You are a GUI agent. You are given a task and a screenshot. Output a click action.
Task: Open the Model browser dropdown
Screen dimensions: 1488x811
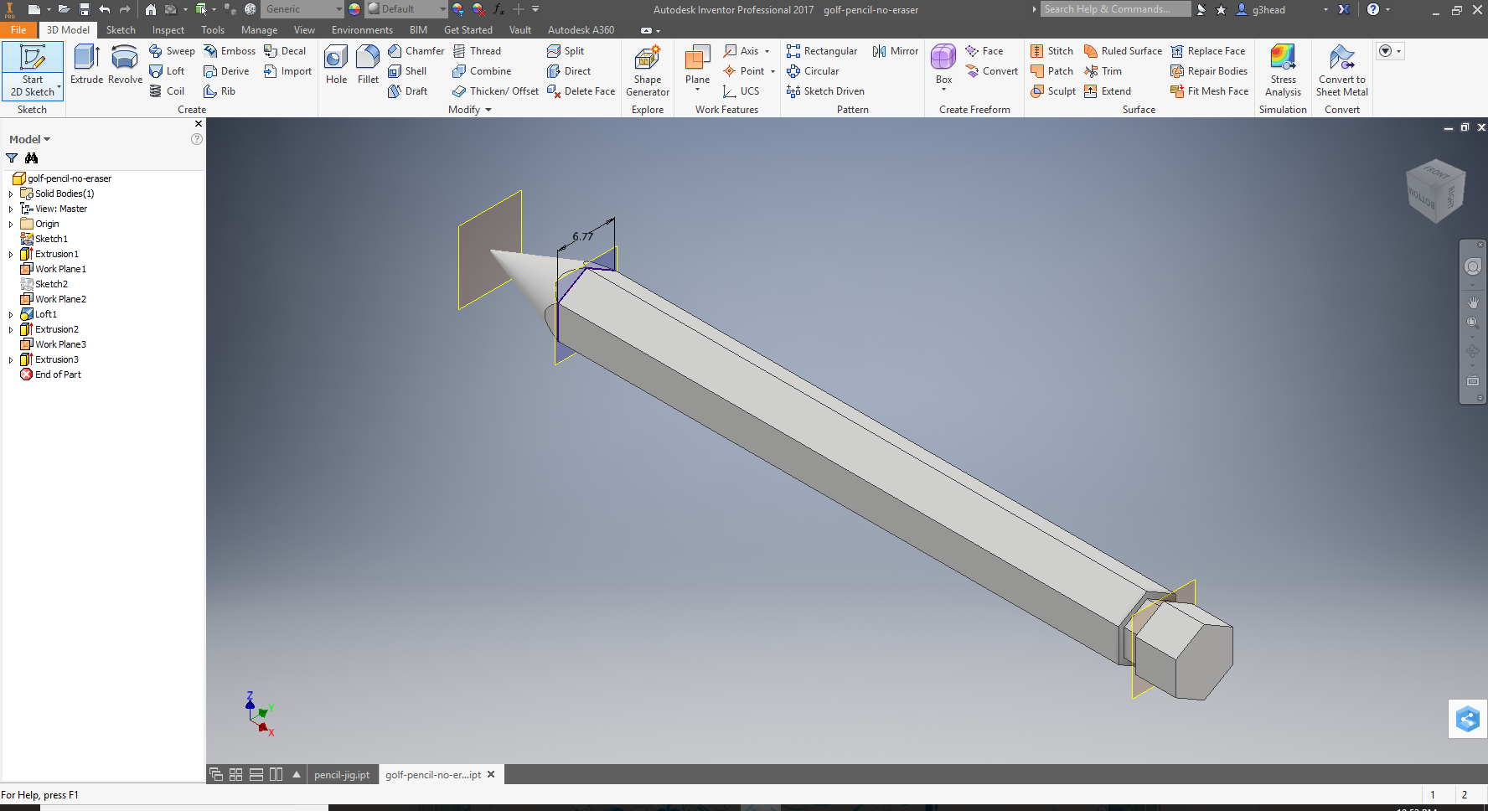tap(29, 139)
